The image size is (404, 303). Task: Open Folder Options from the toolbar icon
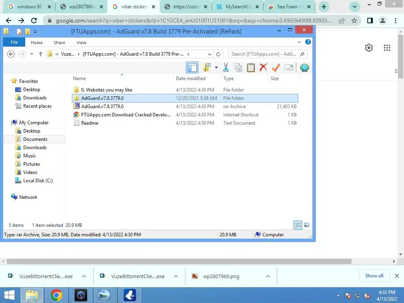pos(207,67)
